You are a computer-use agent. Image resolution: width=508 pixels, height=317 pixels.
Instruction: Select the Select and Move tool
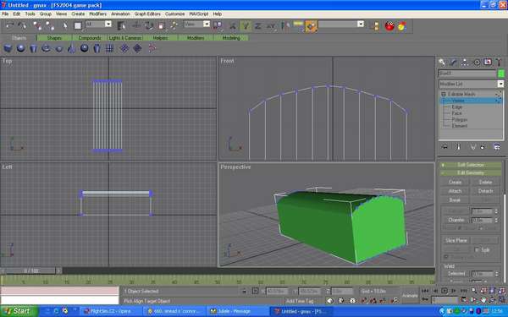pyautogui.click(x=136, y=25)
